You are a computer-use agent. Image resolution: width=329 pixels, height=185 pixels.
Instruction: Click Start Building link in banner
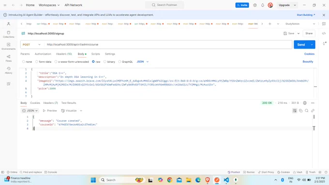click(x=306, y=15)
